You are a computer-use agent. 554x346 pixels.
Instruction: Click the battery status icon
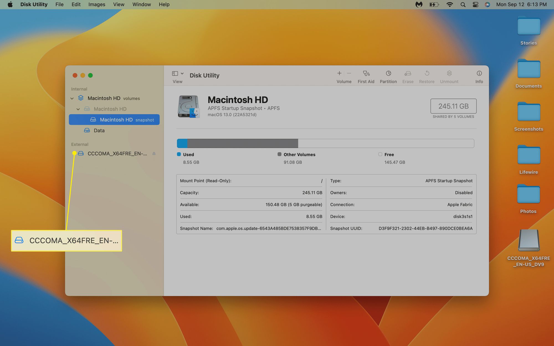coord(434,4)
